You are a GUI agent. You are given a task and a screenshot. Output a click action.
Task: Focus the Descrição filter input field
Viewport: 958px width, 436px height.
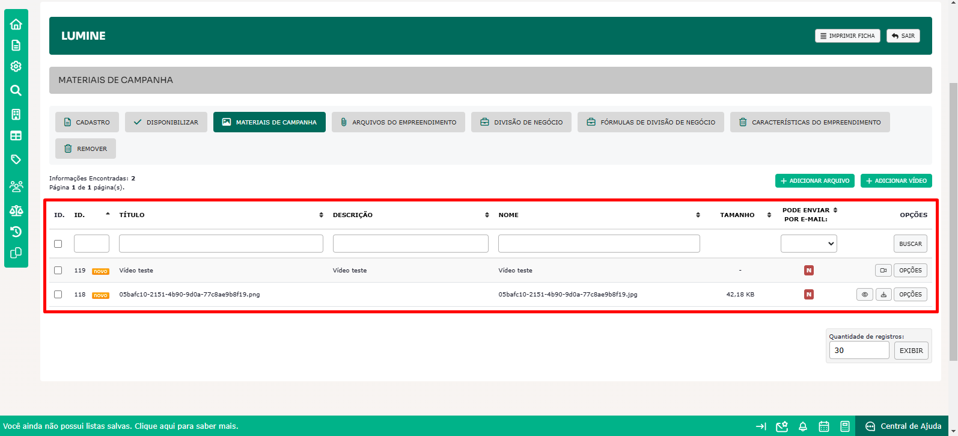click(410, 244)
